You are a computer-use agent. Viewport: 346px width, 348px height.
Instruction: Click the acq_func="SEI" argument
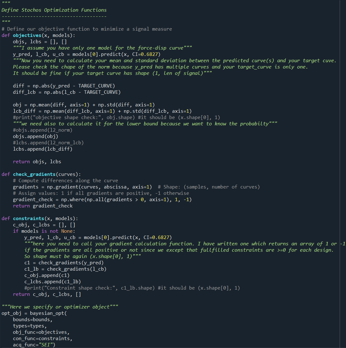(34, 345)
